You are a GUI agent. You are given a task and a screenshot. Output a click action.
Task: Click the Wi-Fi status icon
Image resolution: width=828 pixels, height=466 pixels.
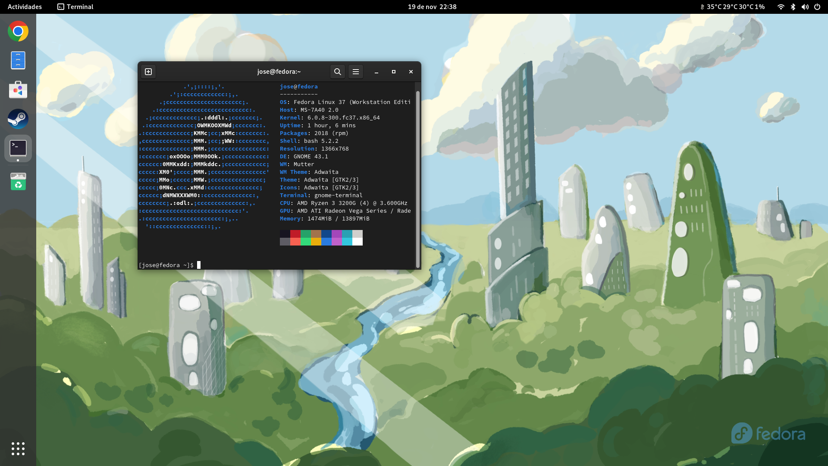[781, 7]
